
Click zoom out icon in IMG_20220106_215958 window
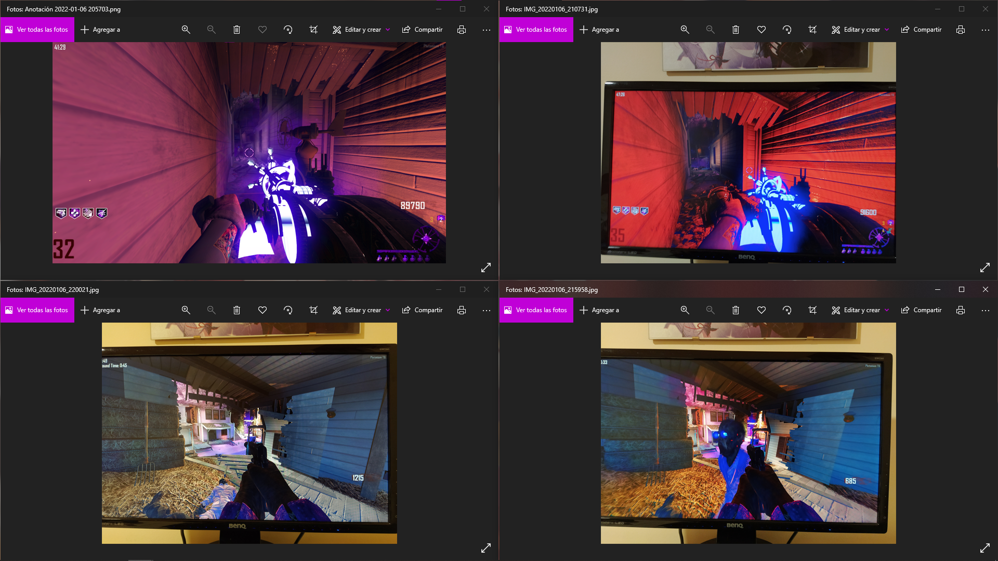coord(710,310)
